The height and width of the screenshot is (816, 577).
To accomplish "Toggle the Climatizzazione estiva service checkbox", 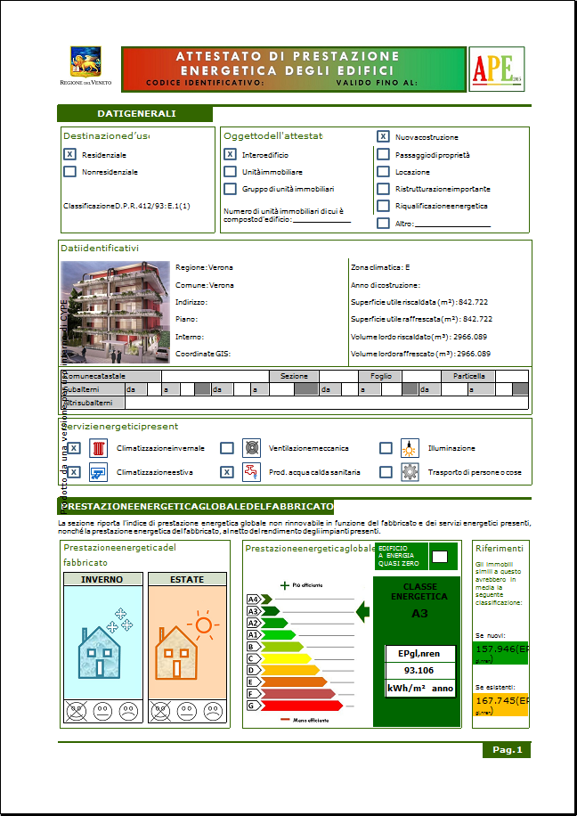I will coord(75,472).
